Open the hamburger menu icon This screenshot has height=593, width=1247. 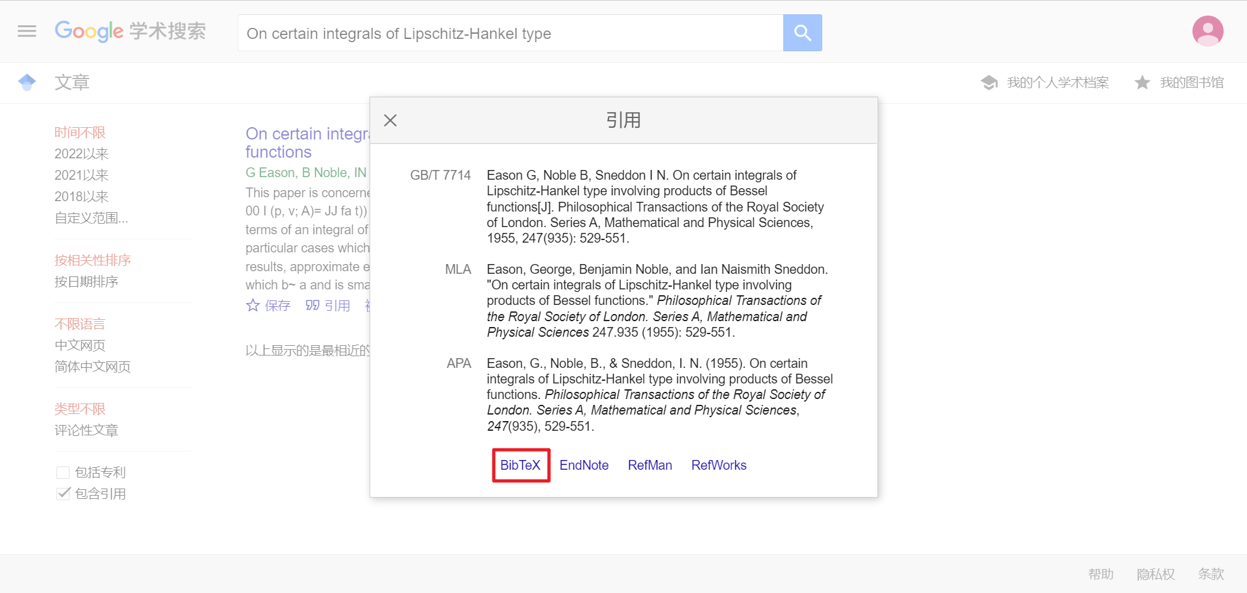pos(27,31)
